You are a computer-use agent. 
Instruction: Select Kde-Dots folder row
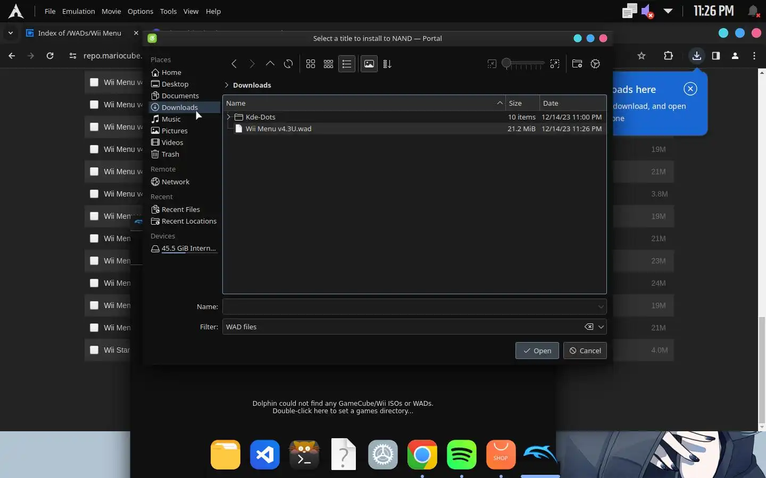click(414, 117)
